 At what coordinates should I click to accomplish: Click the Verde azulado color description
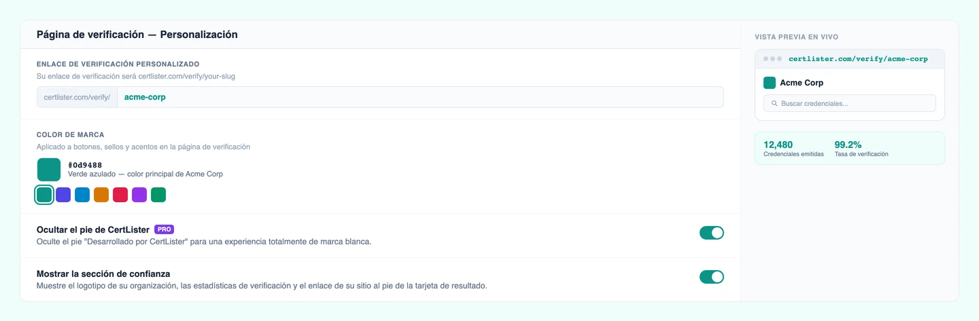(145, 174)
